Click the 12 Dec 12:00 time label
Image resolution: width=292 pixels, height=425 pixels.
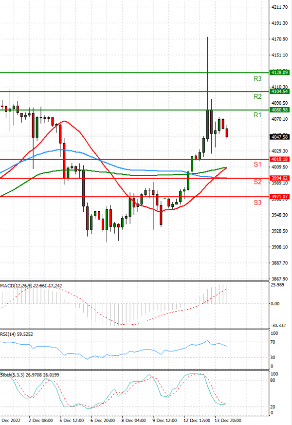click(x=197, y=421)
